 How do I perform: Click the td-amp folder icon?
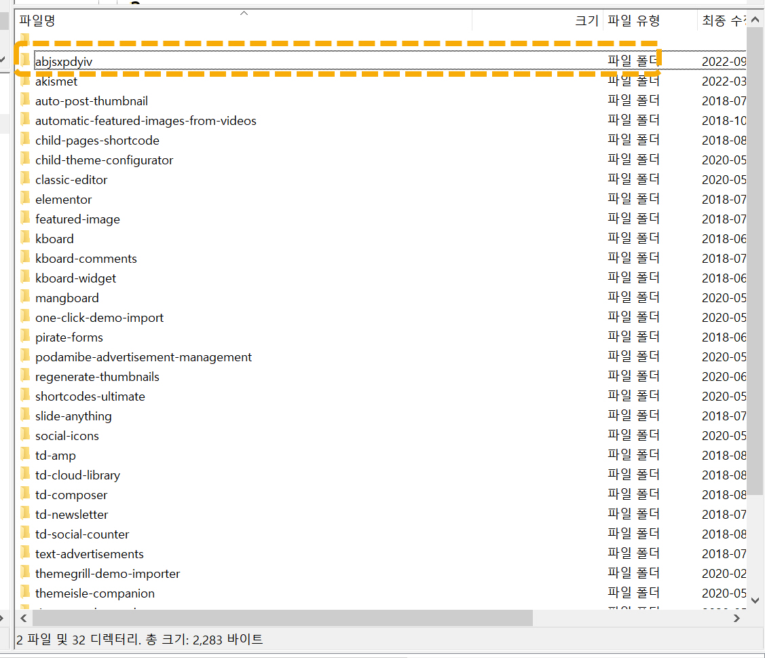(x=25, y=454)
